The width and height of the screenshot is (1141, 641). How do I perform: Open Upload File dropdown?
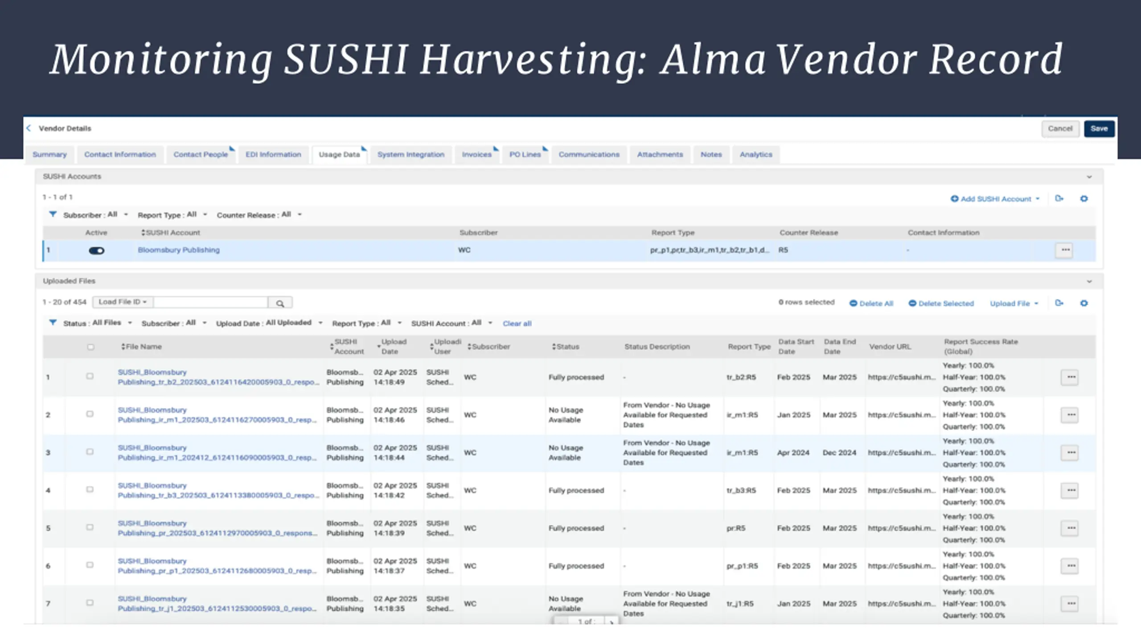(x=1014, y=303)
